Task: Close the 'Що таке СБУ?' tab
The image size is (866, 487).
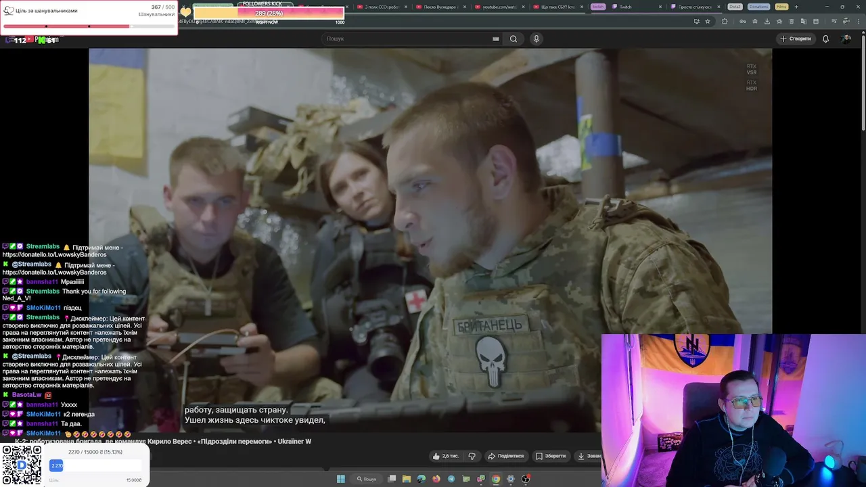Action: [582, 7]
